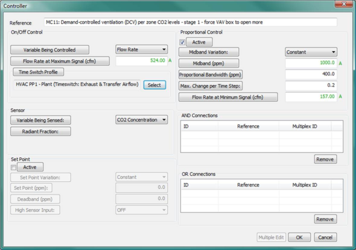Open the CO2 Concentration sensed variable dropdown

[x=141, y=120]
